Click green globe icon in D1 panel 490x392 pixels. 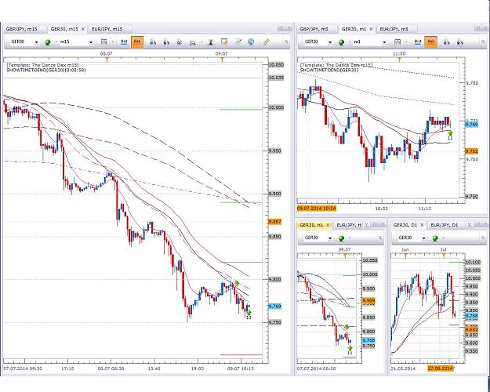pyautogui.click(x=435, y=238)
